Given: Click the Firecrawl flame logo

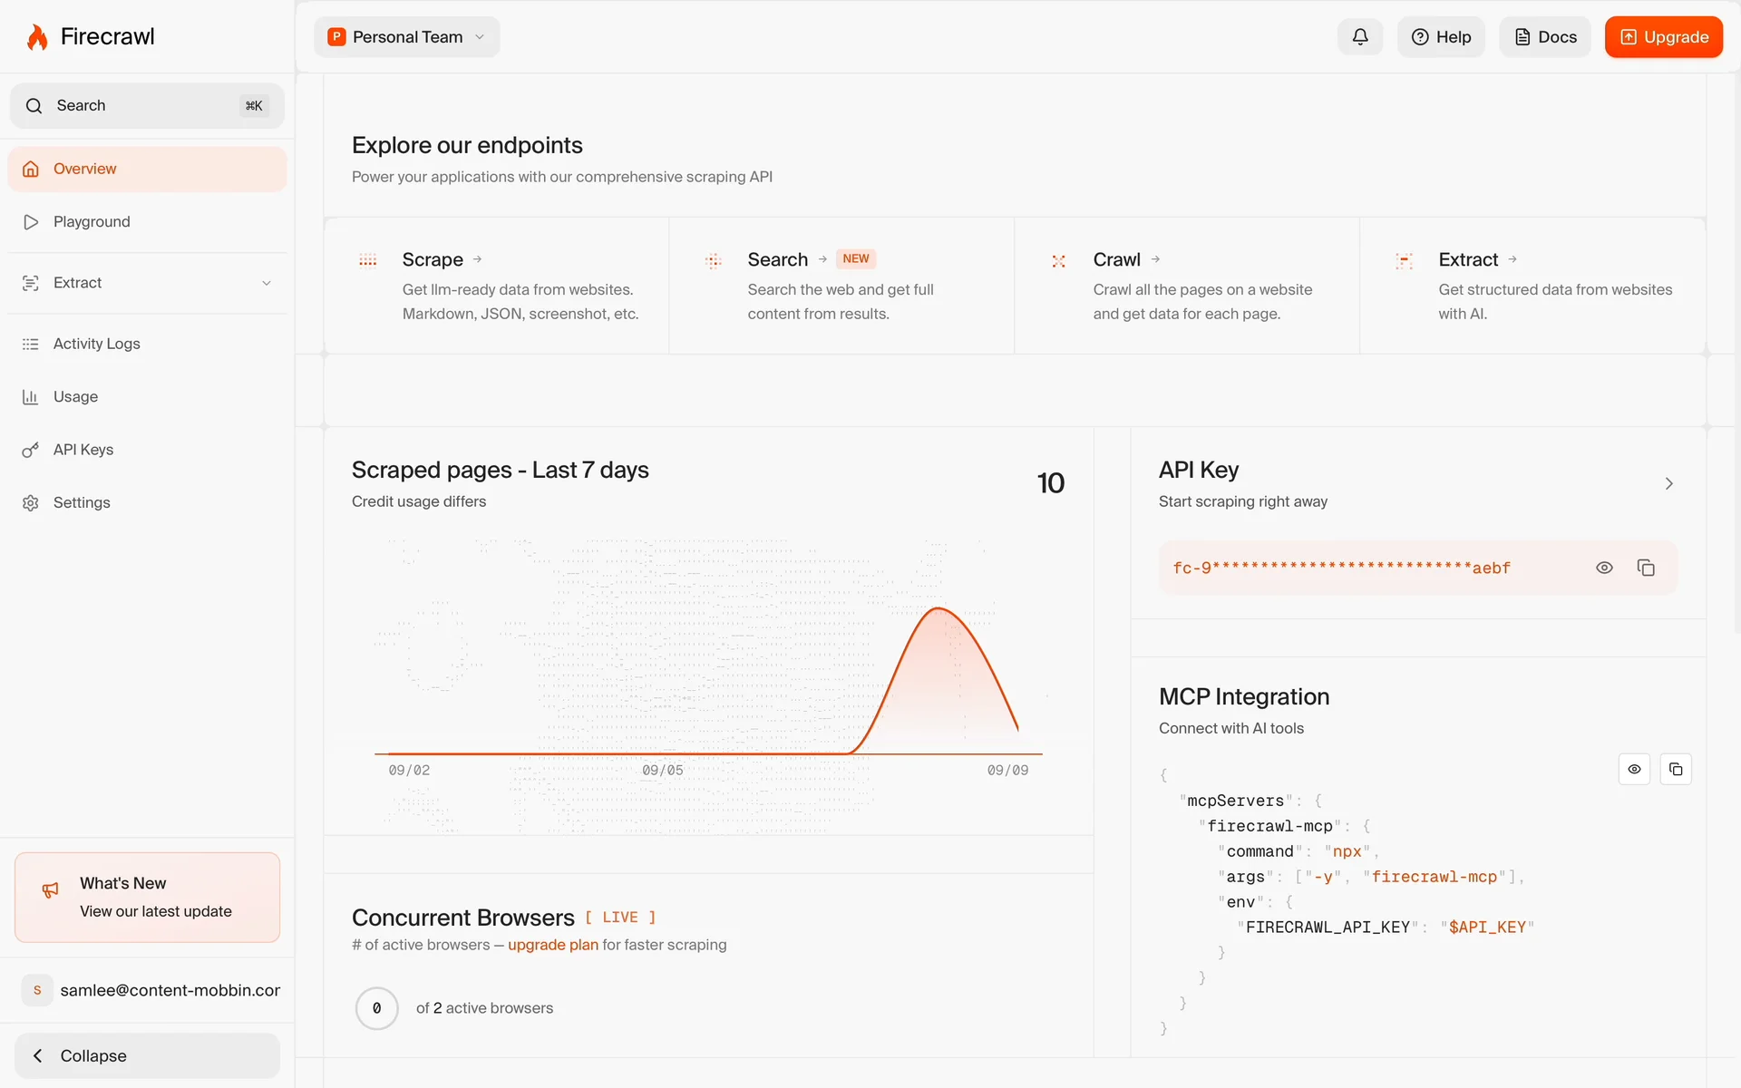Looking at the screenshot, I should (37, 37).
